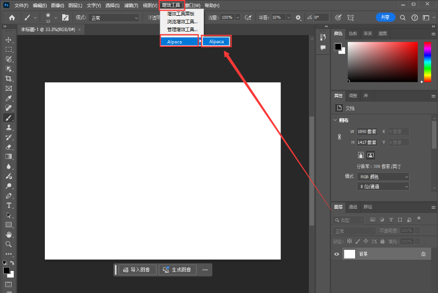Toggle the brush settings panel button
The width and height of the screenshot is (438, 293).
pos(65,17)
